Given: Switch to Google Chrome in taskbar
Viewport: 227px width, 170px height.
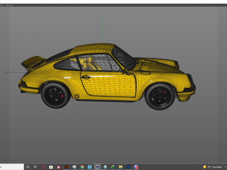Looking at the screenshot, I should click(82, 167).
